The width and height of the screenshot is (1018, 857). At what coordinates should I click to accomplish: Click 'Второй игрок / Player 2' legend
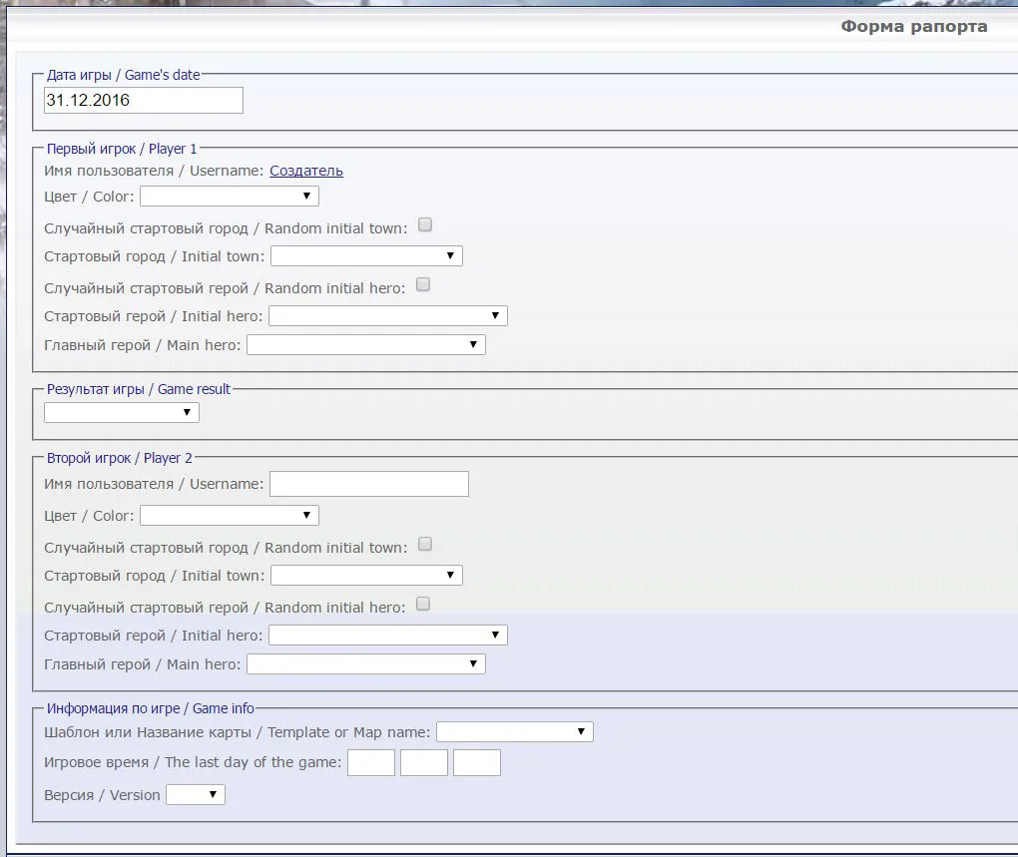pos(120,458)
